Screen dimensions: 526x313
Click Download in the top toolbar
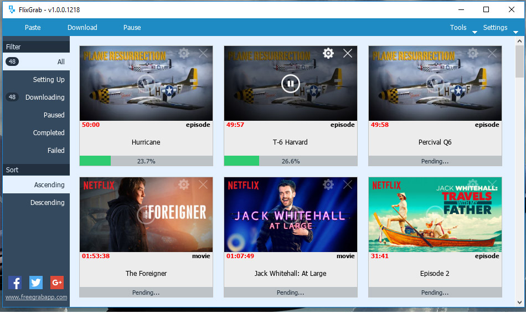coord(82,28)
